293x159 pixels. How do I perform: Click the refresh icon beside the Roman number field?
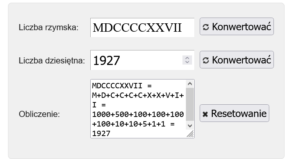[x=206, y=27]
